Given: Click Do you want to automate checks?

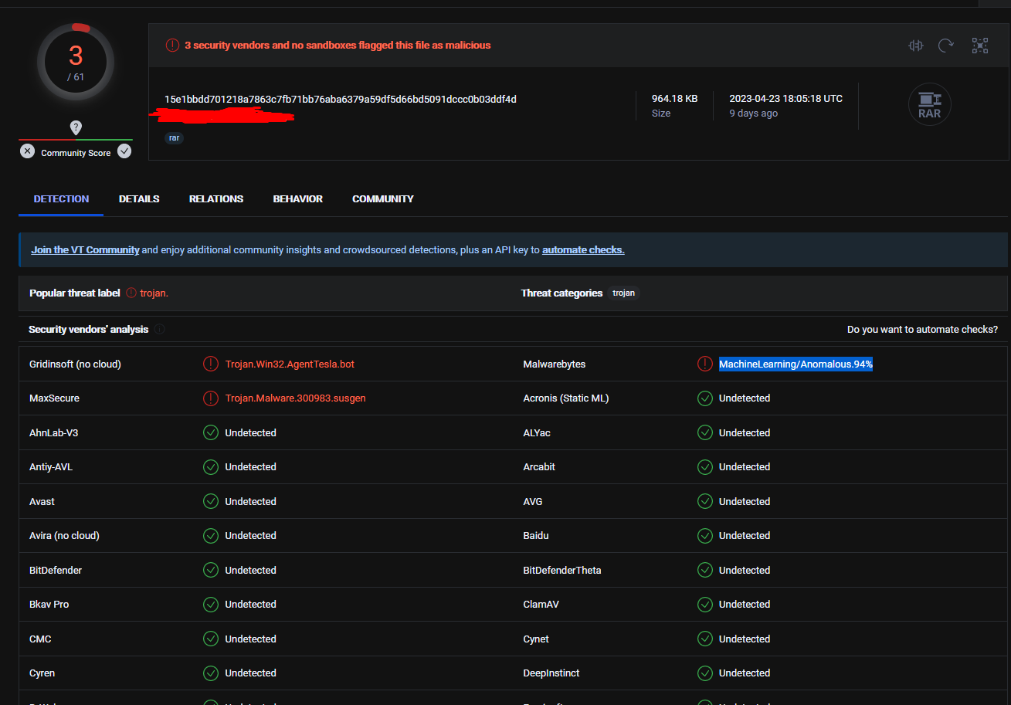Looking at the screenshot, I should [922, 330].
